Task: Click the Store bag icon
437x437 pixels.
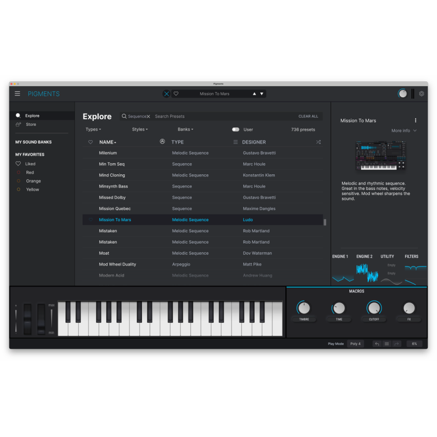Action: pos(19,125)
